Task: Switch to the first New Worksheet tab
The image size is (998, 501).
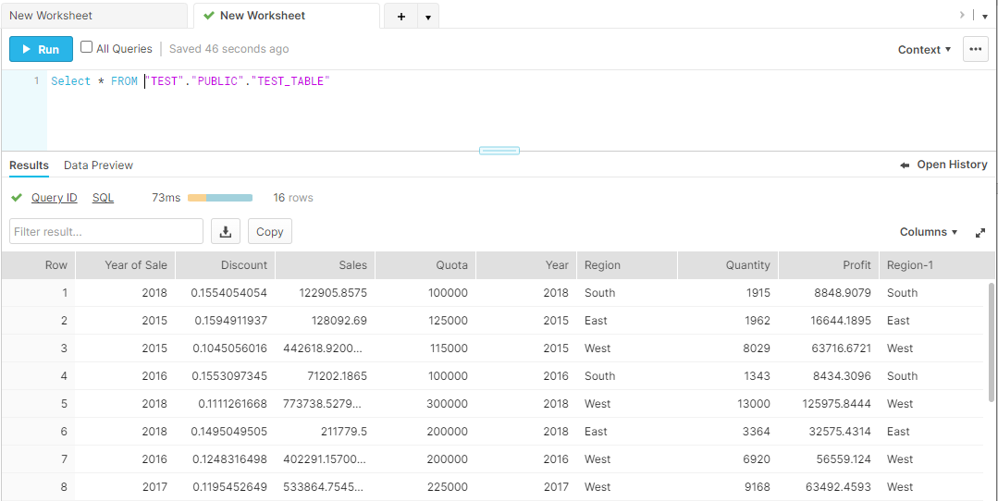Action: [94, 16]
